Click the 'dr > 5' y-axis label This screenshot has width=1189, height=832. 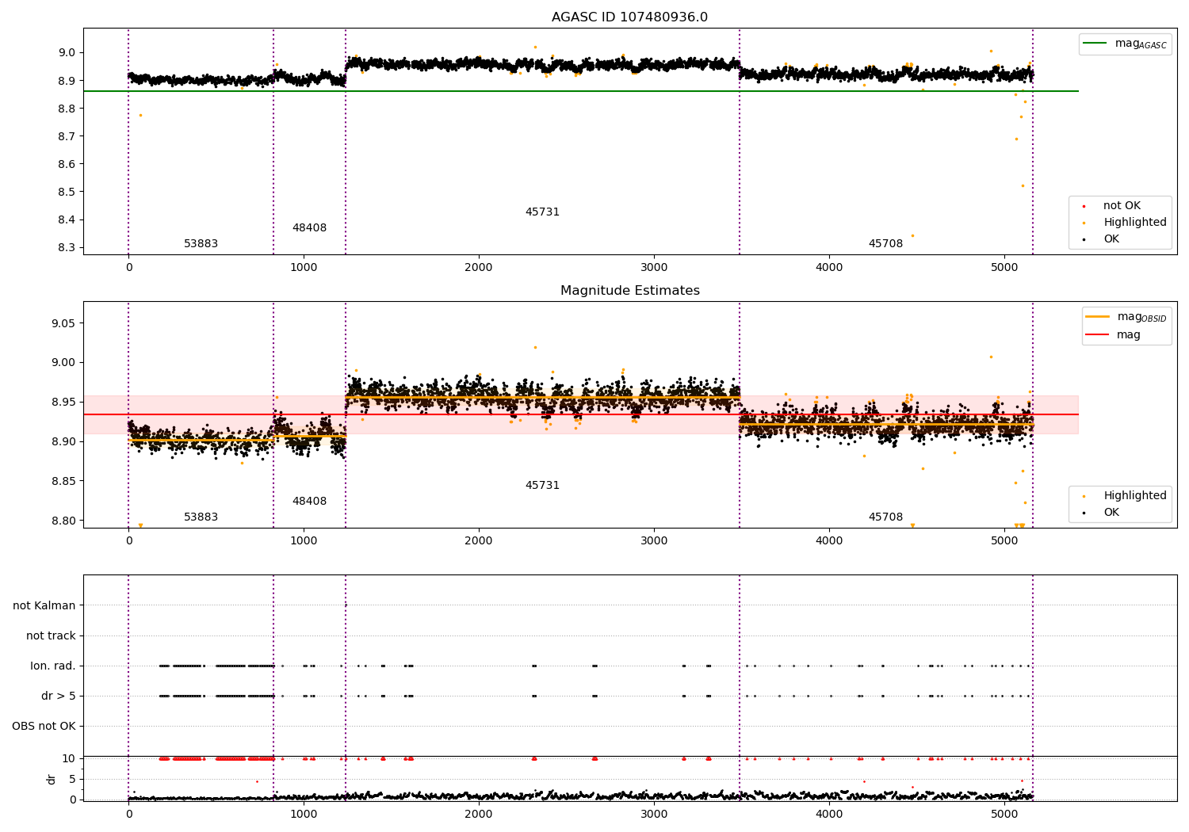(59, 697)
